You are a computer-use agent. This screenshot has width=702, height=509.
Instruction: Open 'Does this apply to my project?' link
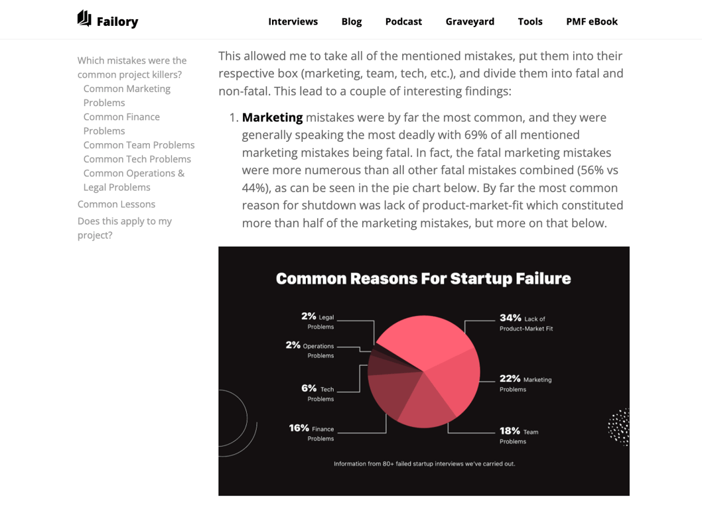point(124,228)
